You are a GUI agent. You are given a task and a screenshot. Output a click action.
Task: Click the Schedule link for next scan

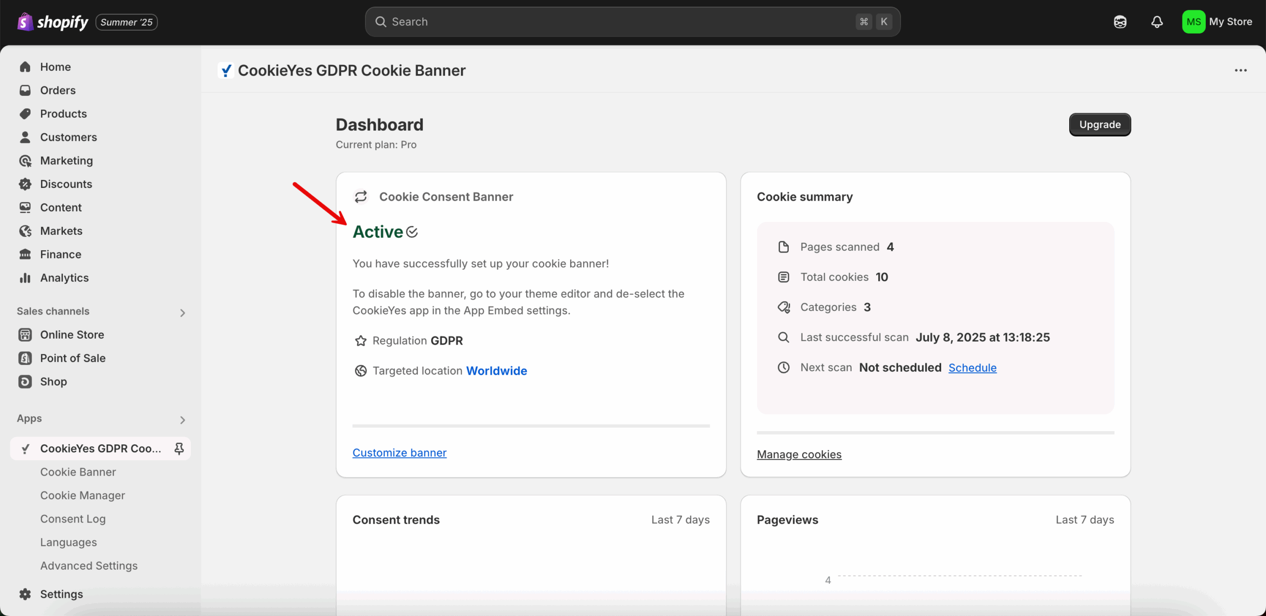click(x=972, y=368)
